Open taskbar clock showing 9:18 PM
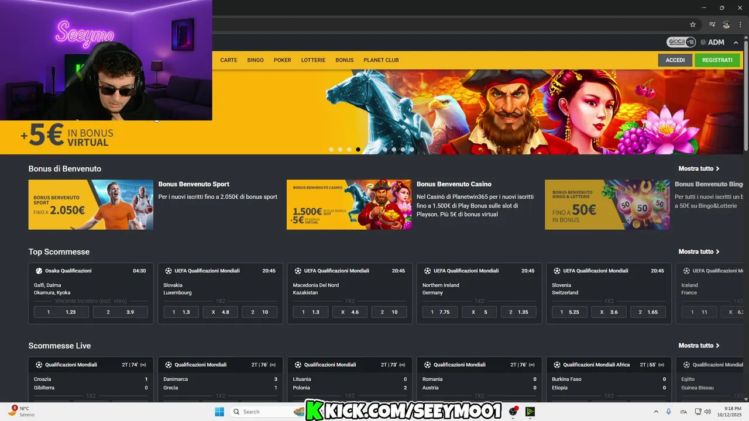Viewport: 749px width, 421px height. (730, 412)
